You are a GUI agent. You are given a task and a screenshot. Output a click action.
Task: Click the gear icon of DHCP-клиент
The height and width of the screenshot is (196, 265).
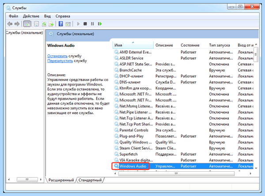tap(116, 76)
